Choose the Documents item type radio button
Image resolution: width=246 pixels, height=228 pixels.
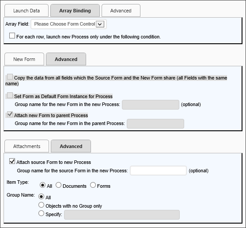tap(58, 185)
